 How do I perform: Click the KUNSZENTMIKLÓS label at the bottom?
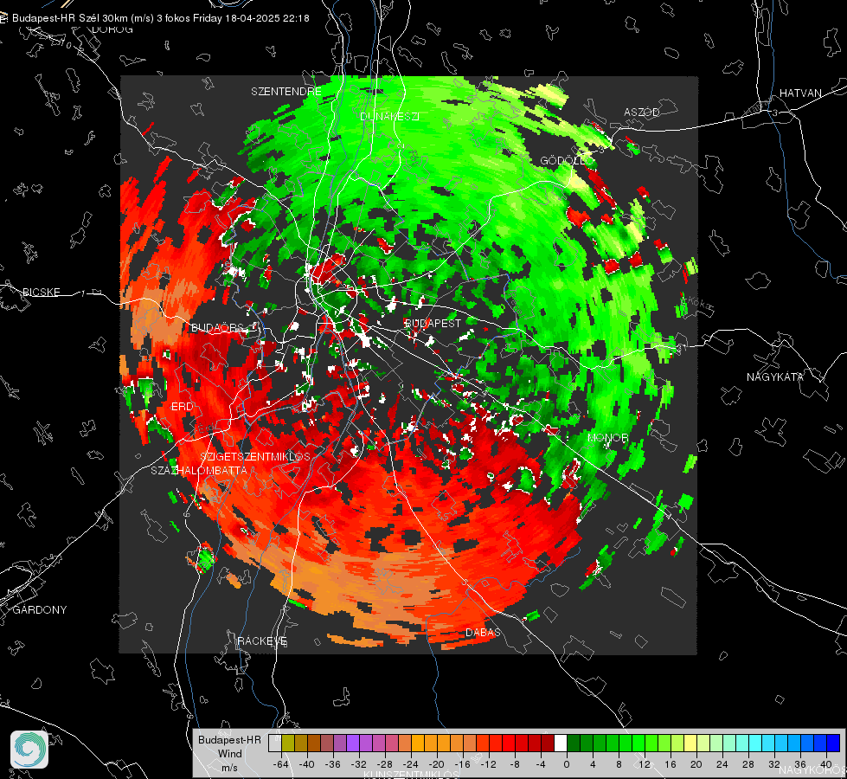coord(411,774)
